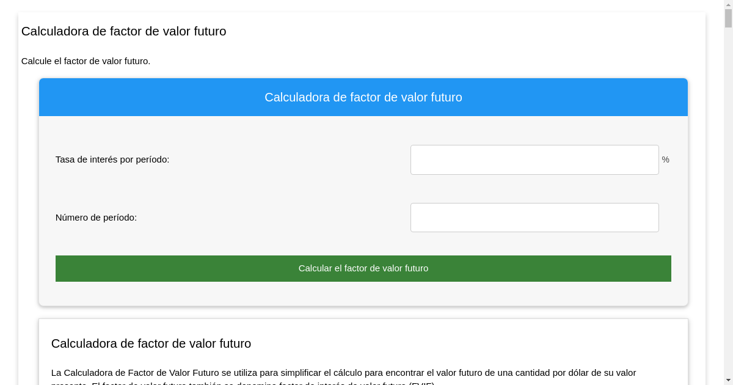Select the 'Número de período:' label
The height and width of the screenshot is (385, 733).
(96, 217)
